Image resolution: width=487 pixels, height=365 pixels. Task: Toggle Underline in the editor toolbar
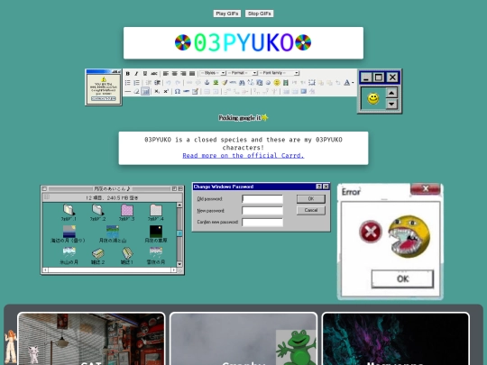coord(144,74)
